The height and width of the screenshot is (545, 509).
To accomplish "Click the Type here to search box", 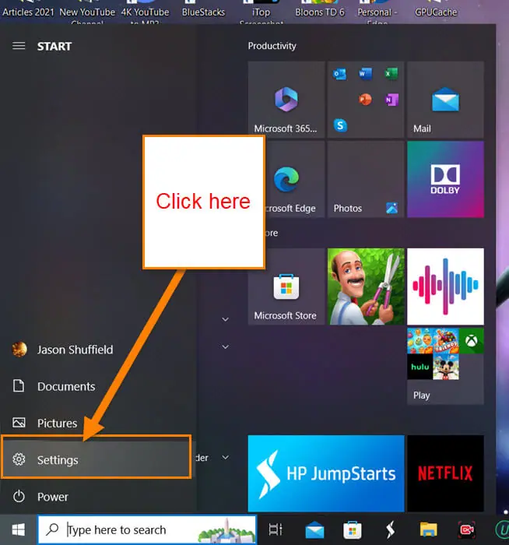I will pyautogui.click(x=147, y=529).
